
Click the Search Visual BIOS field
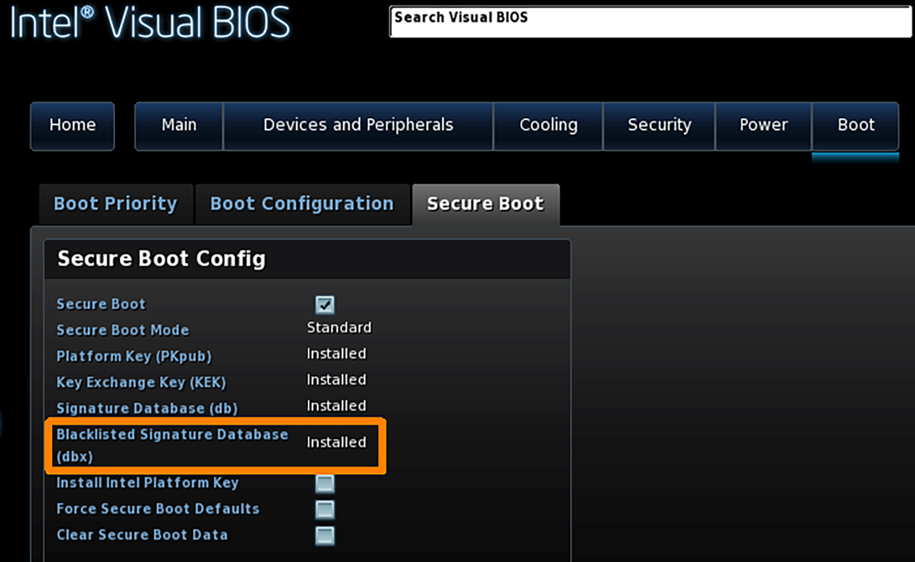tap(650, 22)
